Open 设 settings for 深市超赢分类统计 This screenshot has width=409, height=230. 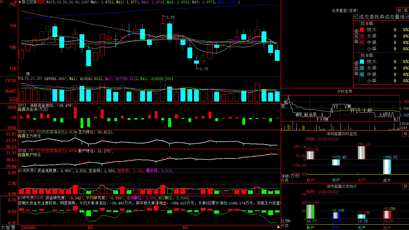(406, 186)
